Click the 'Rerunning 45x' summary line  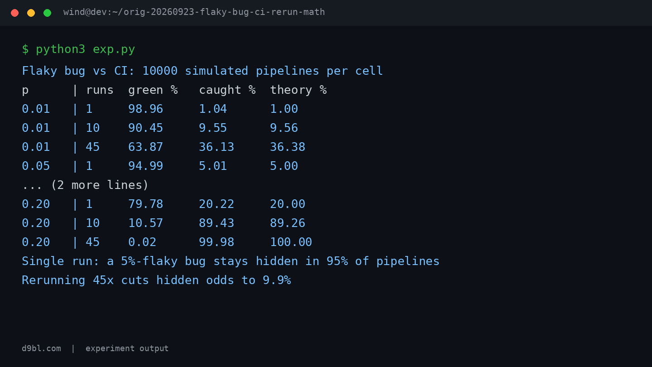(x=156, y=280)
